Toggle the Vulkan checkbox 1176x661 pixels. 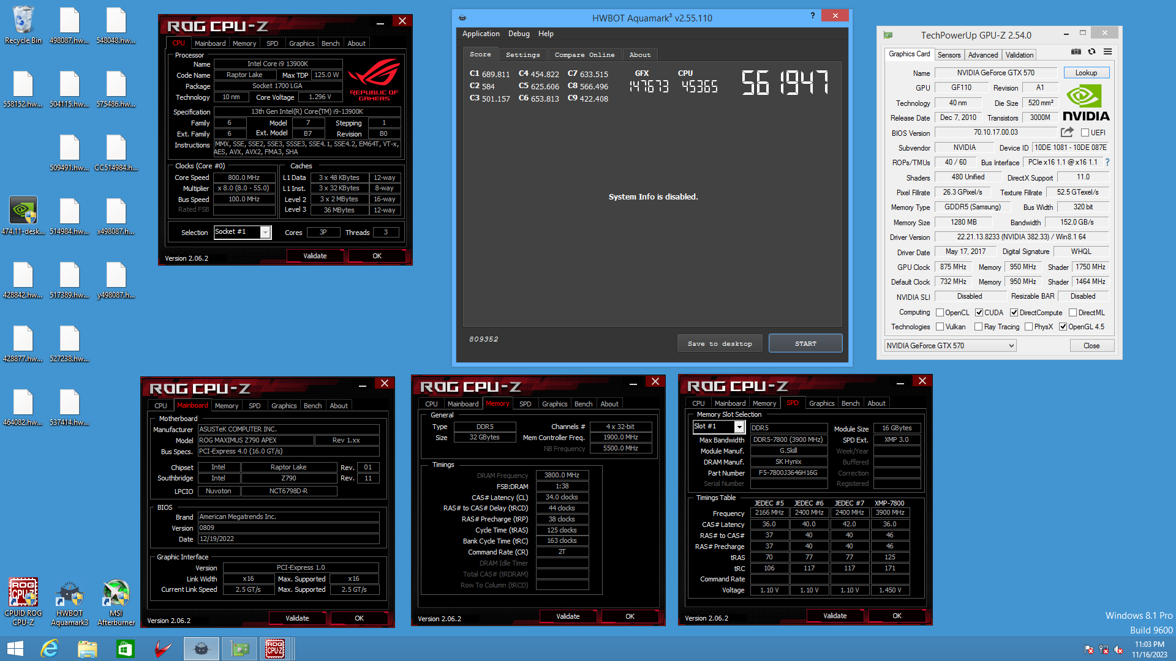[940, 327]
